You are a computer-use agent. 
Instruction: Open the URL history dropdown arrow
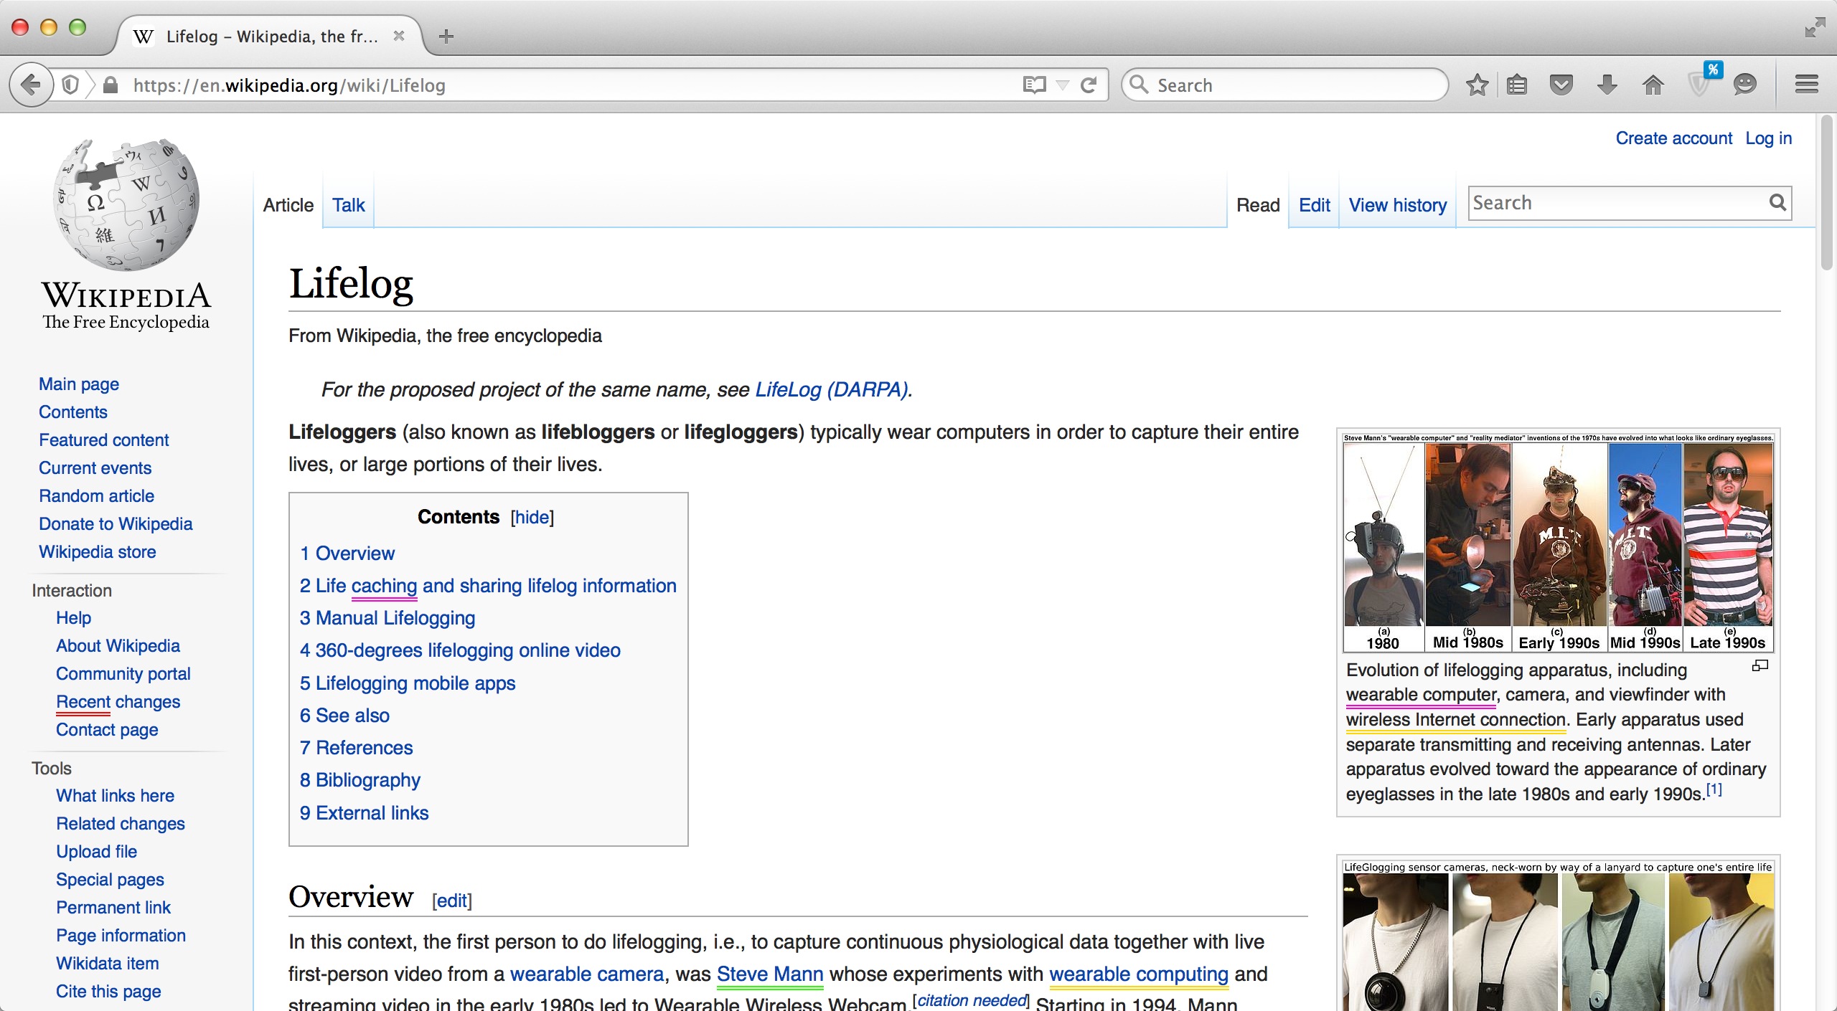(x=1063, y=85)
